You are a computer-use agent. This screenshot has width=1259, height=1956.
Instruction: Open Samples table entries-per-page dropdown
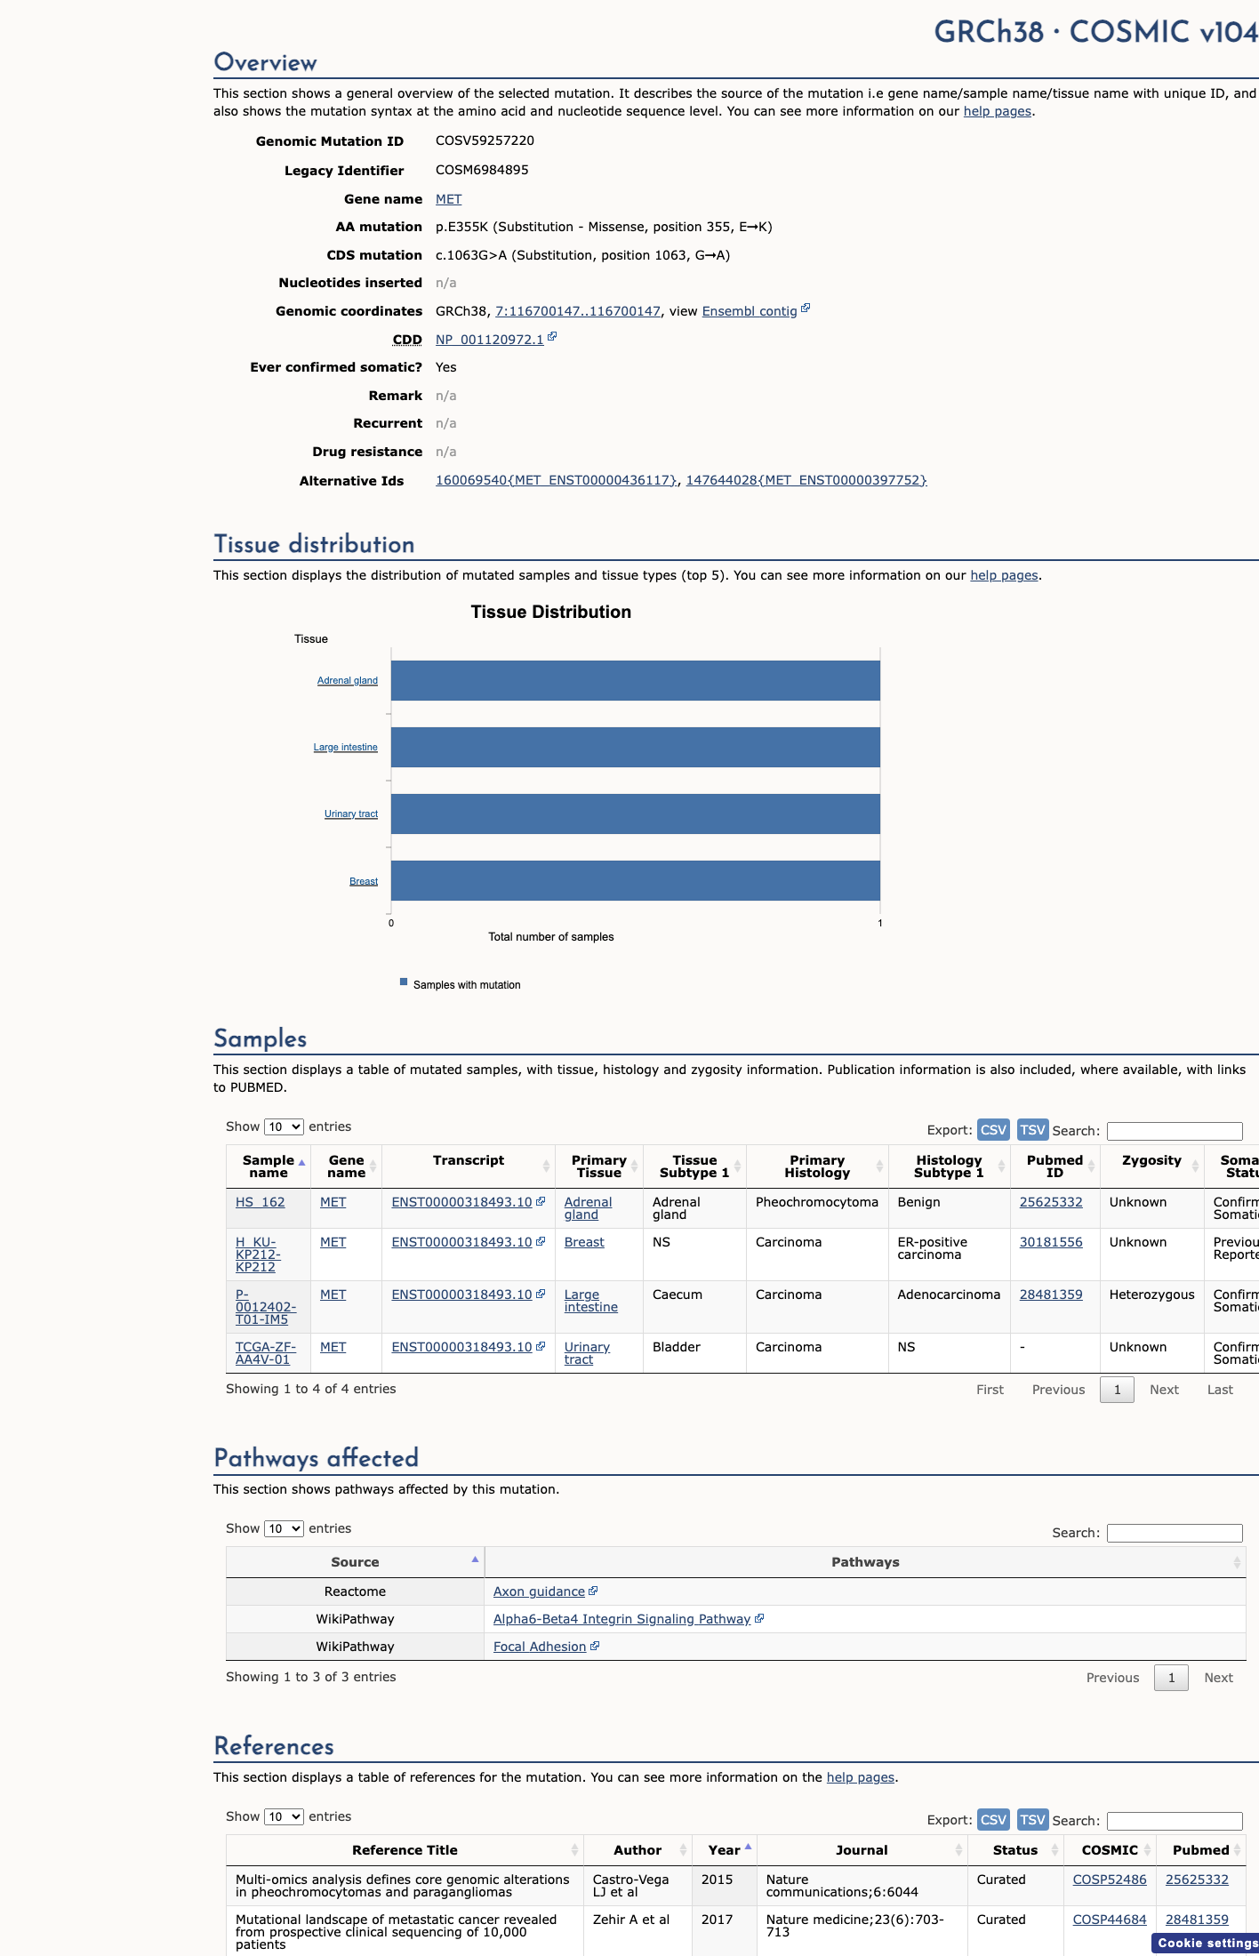pyautogui.click(x=284, y=1126)
